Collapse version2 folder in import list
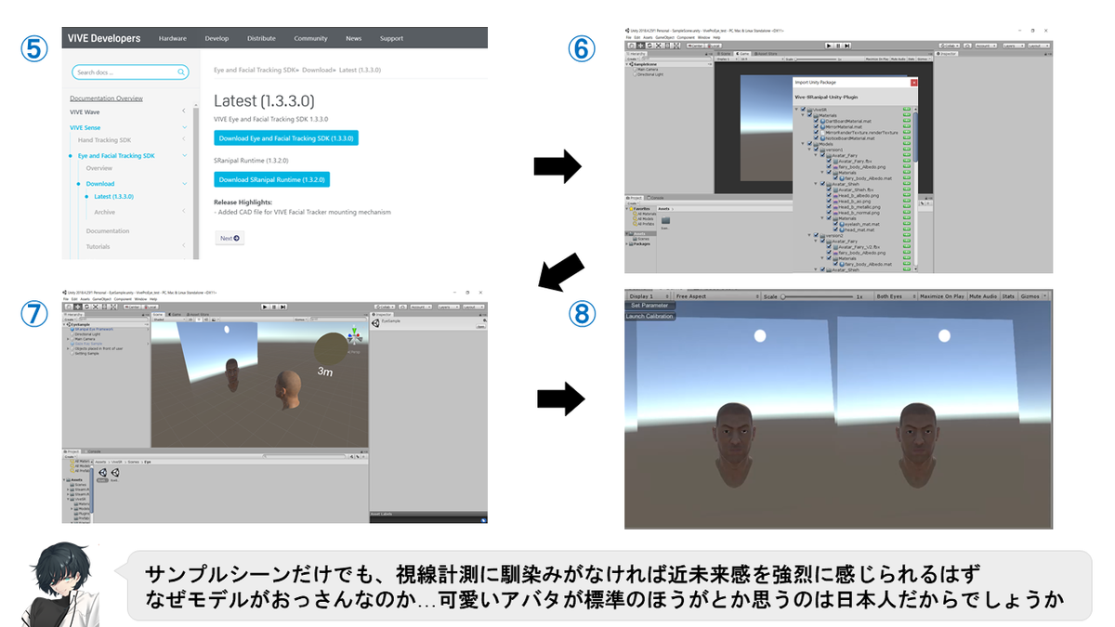Screen dimensions: 1115x627 (x=809, y=235)
